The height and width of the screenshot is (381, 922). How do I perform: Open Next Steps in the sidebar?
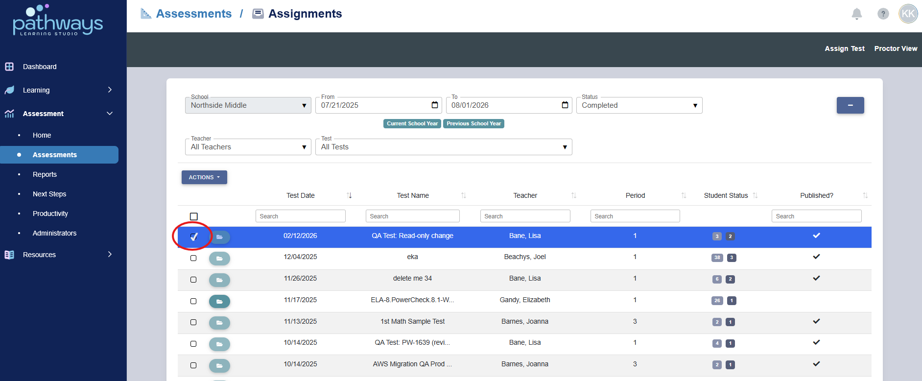(49, 194)
